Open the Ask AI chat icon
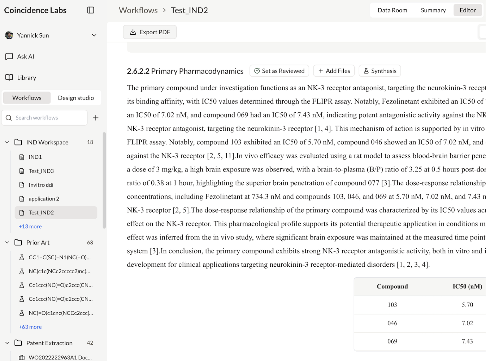 click(x=9, y=56)
